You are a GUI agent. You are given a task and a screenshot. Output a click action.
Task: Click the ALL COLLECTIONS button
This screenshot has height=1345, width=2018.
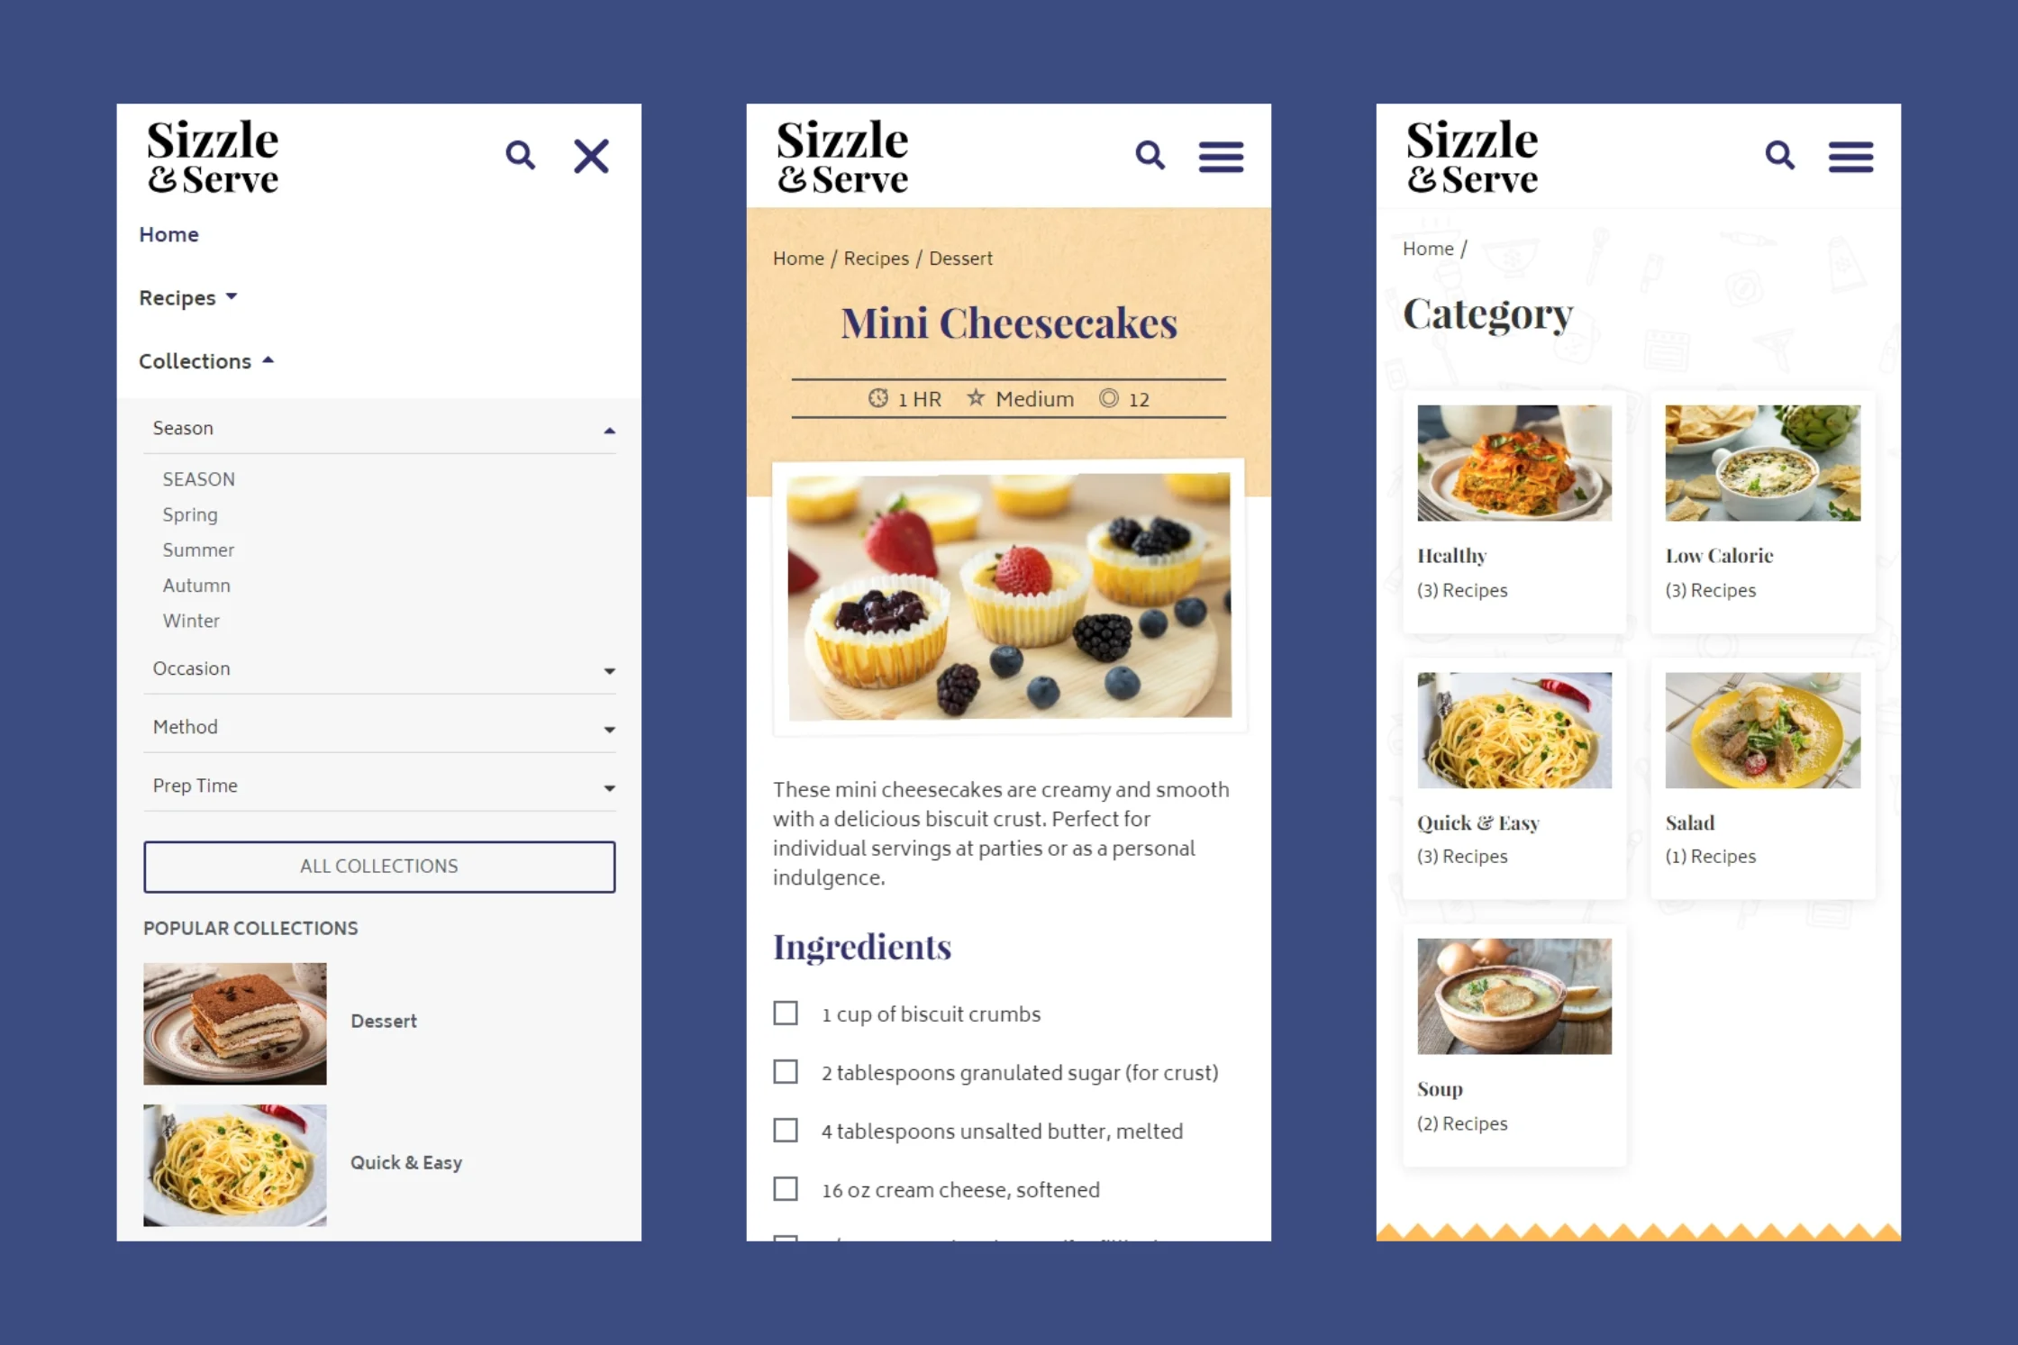pyautogui.click(x=378, y=866)
